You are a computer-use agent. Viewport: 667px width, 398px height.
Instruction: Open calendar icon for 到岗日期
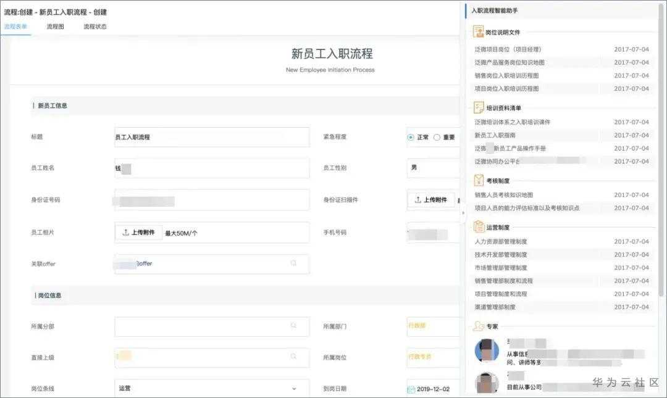pyautogui.click(x=411, y=389)
